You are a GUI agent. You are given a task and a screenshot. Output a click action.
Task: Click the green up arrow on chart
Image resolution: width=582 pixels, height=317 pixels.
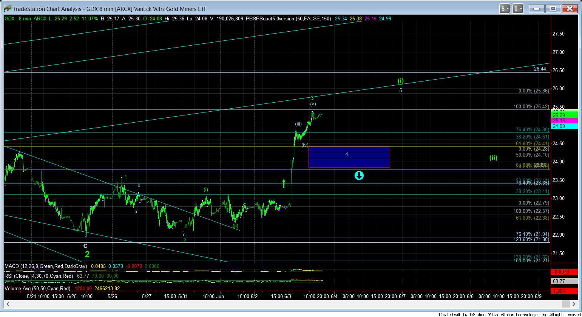(284, 184)
